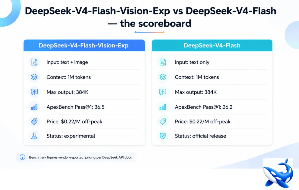The width and height of the screenshot is (299, 190).
Task: Click the upload icon beside V4-Flash Max output
Action: [x=163, y=92]
